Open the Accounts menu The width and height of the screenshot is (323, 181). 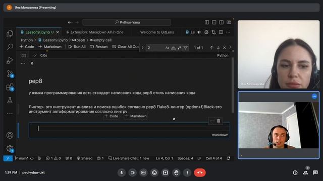(x=10, y=135)
